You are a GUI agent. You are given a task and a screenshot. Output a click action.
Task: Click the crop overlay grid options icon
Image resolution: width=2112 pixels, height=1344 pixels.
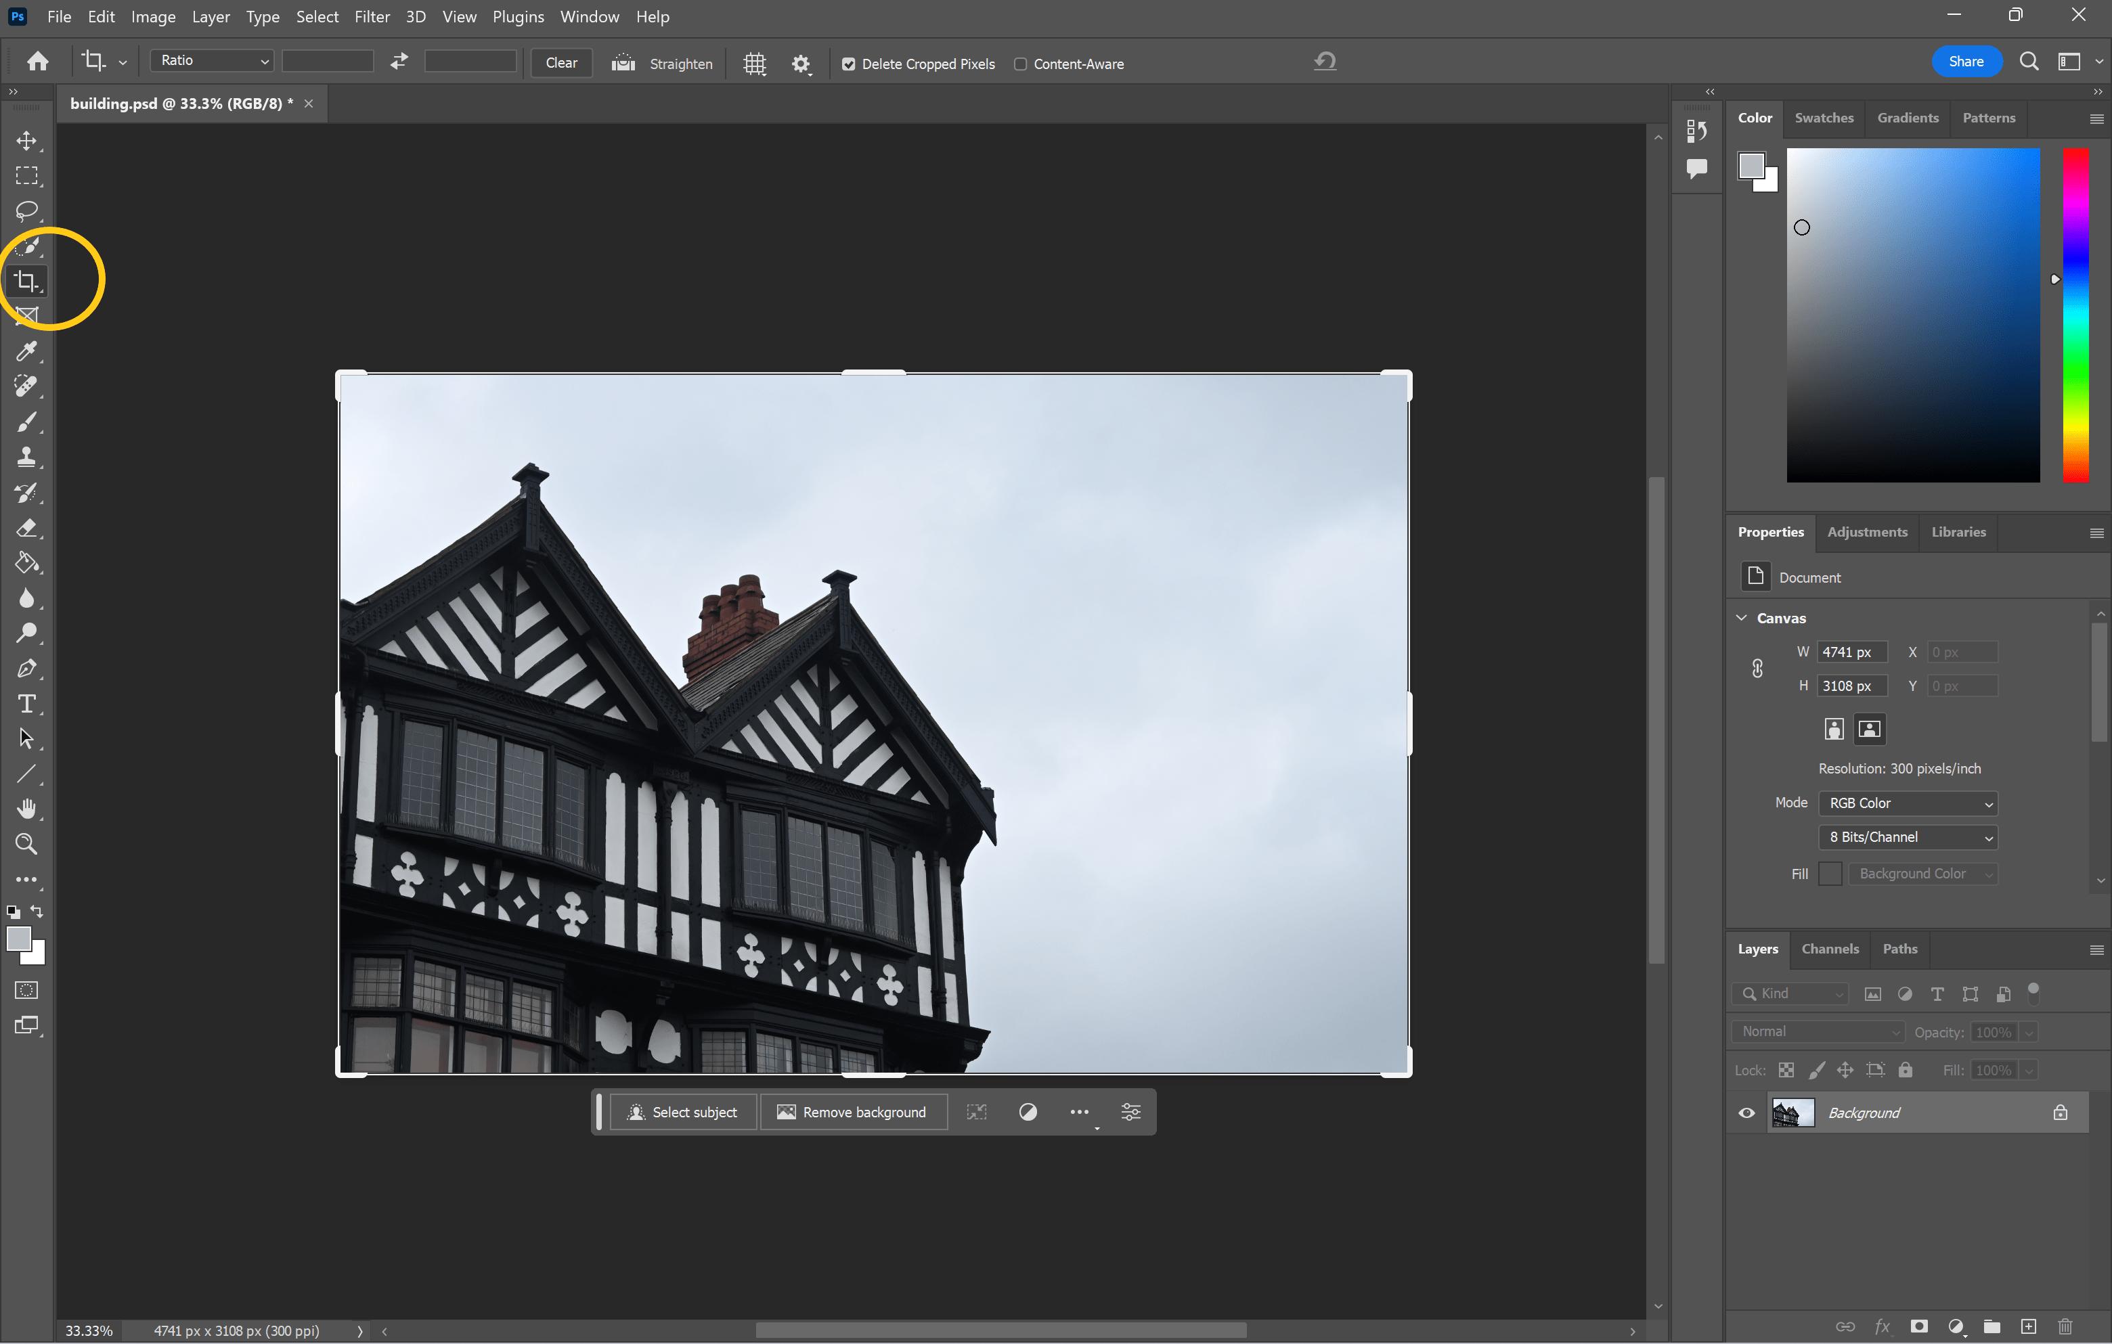coord(754,64)
